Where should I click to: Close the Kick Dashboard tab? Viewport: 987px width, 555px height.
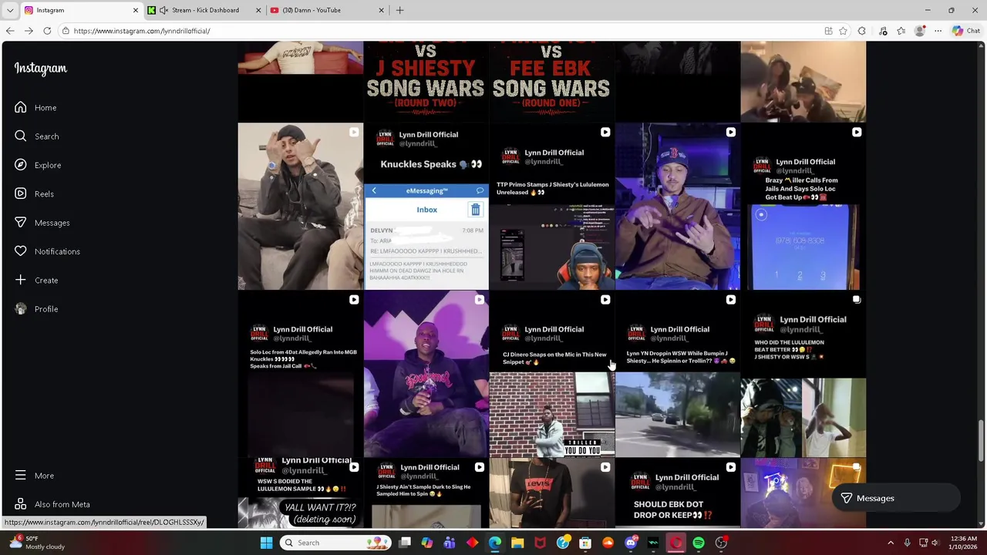(x=258, y=10)
